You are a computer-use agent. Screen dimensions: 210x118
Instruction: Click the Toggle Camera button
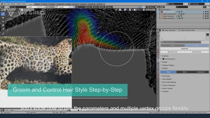click(x=150, y=10)
